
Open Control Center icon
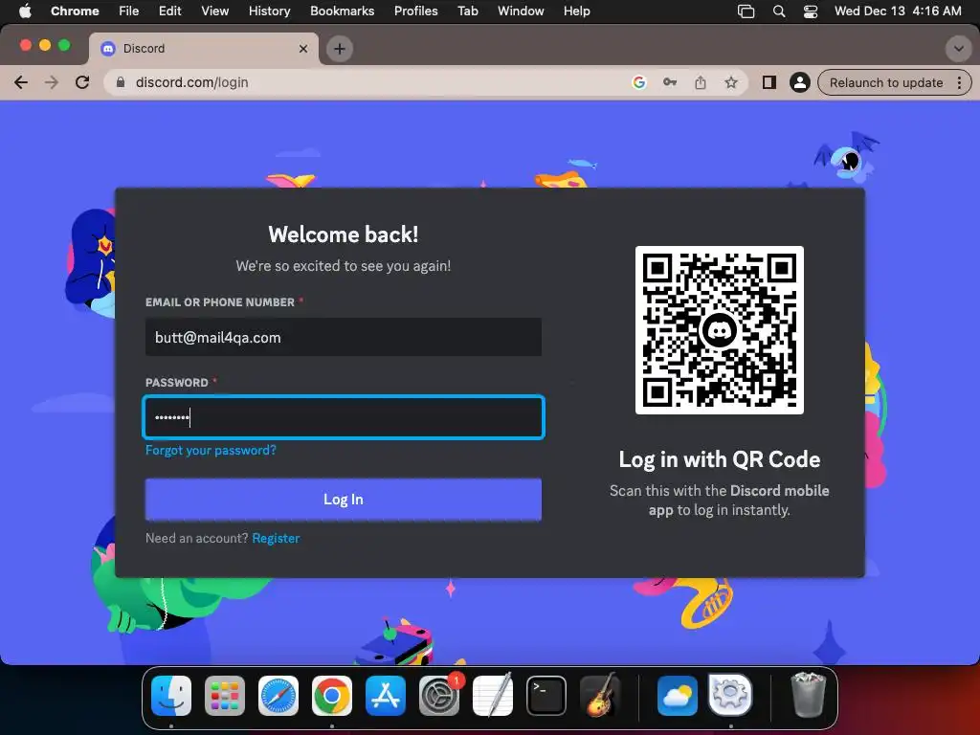pos(811,11)
